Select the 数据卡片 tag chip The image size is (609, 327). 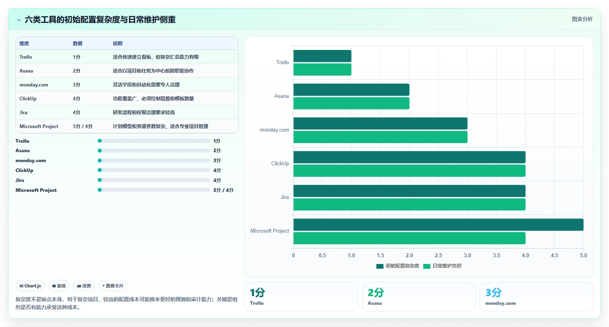coord(113,286)
